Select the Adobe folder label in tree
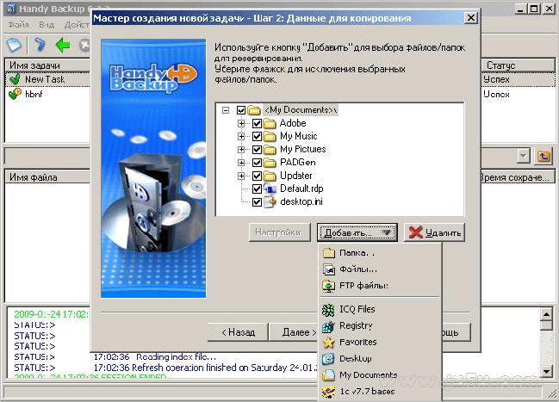This screenshot has height=402, width=559. coord(293,123)
